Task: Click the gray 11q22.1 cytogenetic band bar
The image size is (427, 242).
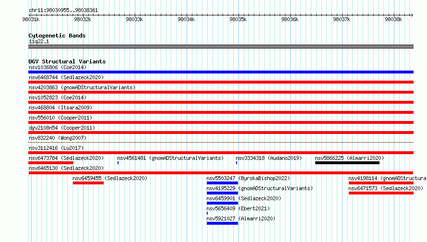Action: (221, 47)
